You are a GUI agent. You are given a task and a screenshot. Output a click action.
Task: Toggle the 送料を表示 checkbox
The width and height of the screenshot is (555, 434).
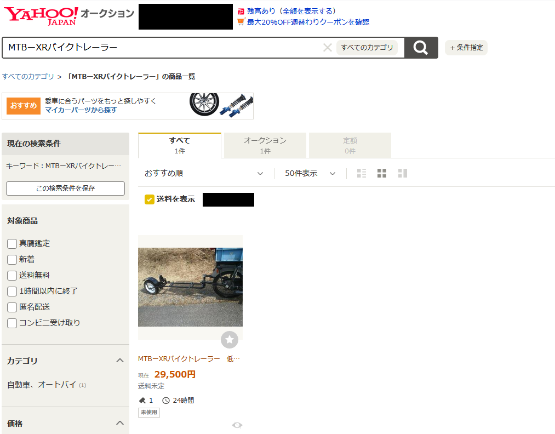[x=150, y=199]
